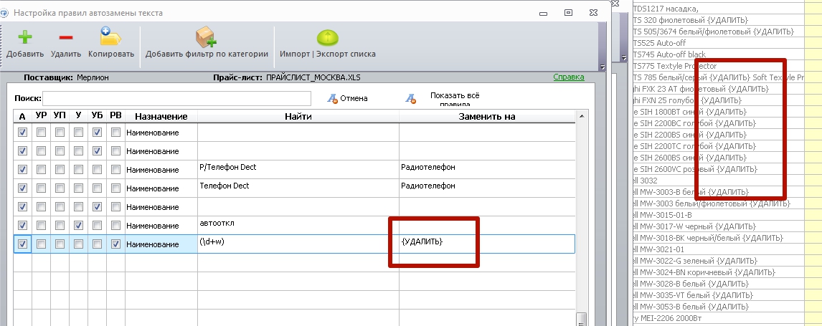822x326 pixels.
Task: Click 'MW-3021-01' row in background list
Action: point(659,249)
